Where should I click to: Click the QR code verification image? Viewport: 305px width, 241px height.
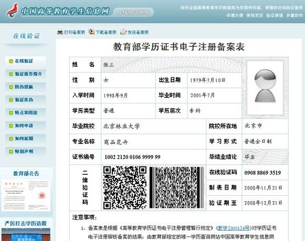[125, 187]
